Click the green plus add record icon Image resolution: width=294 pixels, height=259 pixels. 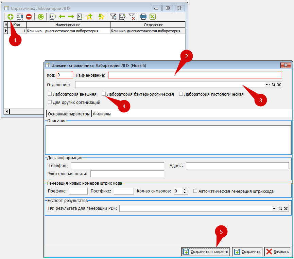(11, 16)
